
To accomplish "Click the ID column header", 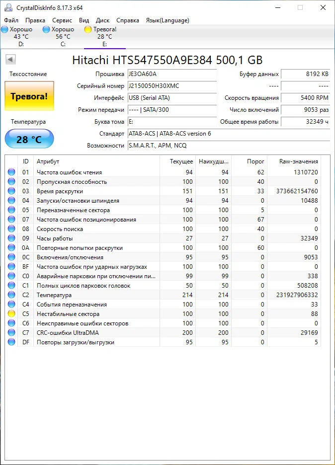I will coord(25,161).
